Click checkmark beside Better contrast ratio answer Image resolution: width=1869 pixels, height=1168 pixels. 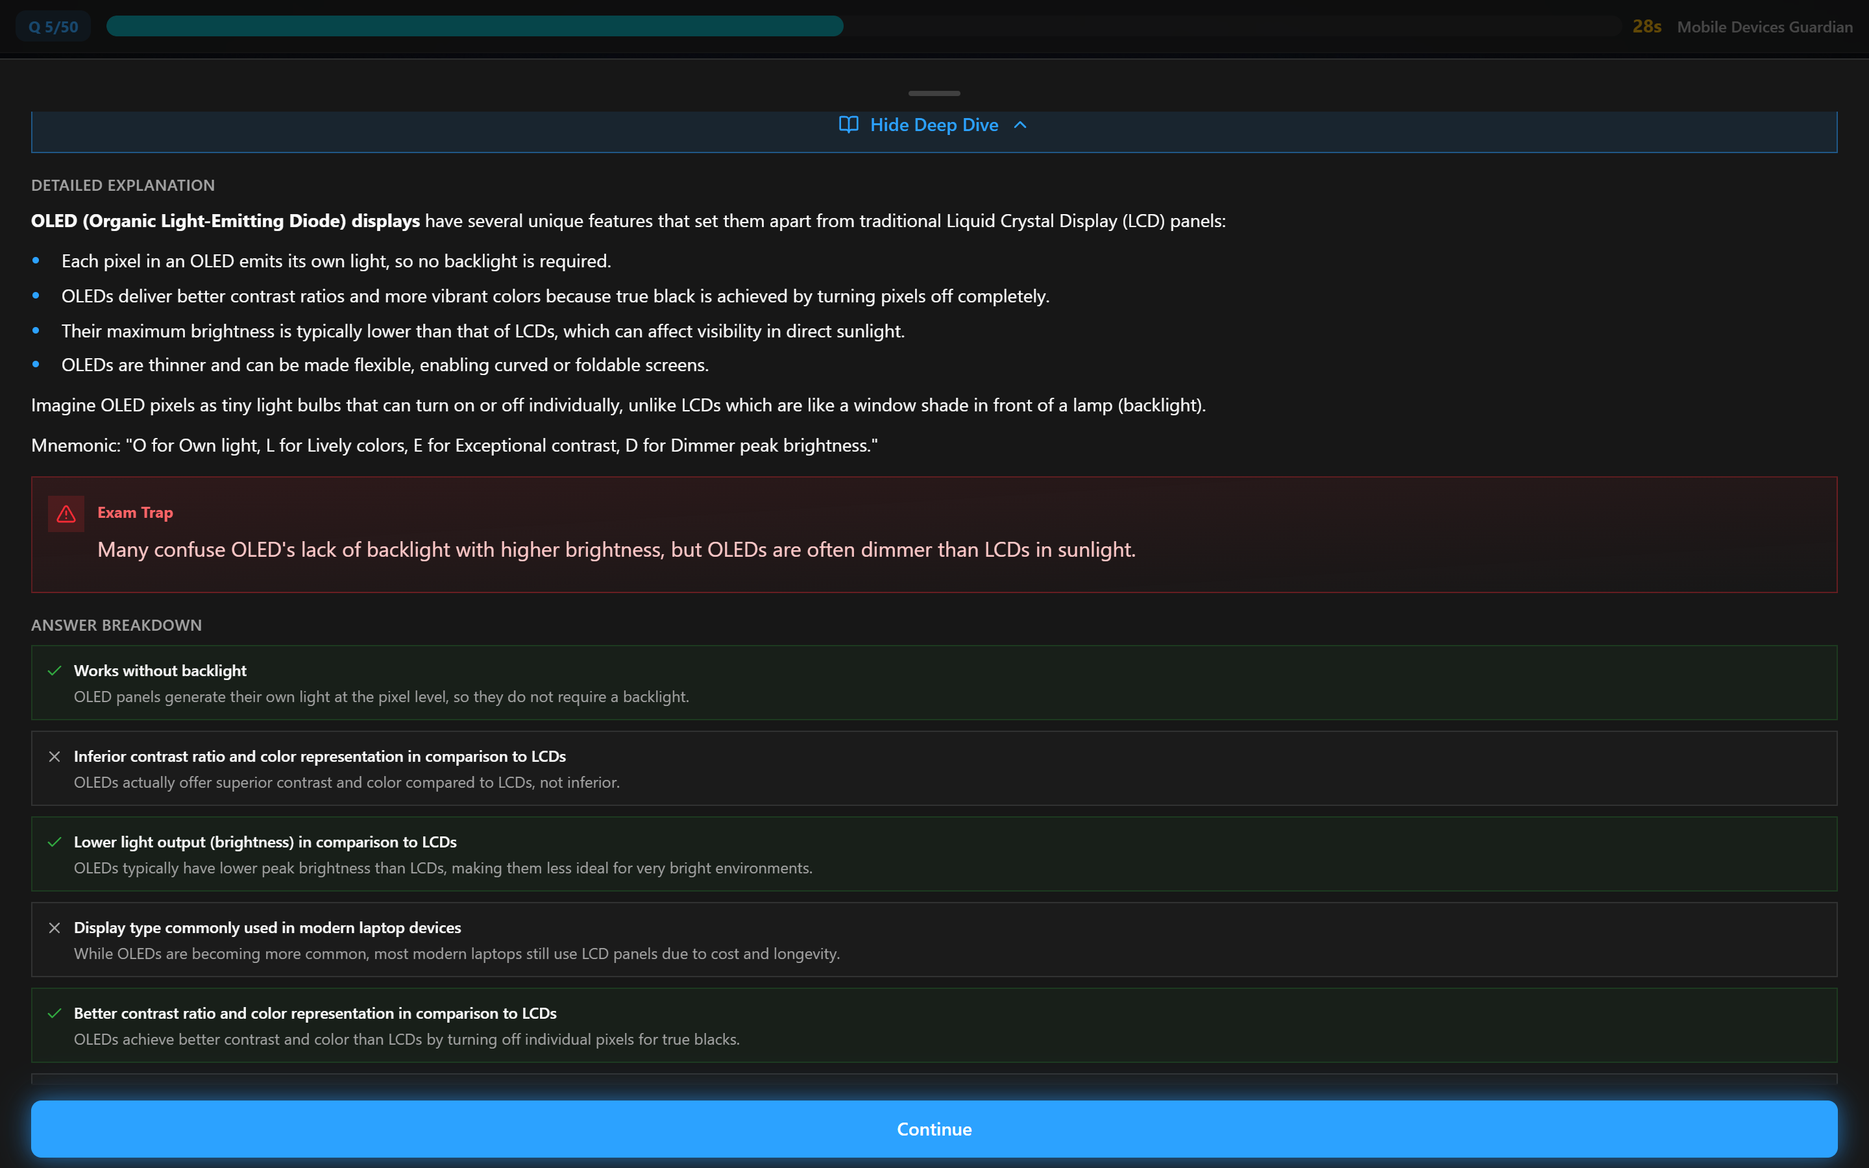click(54, 1014)
